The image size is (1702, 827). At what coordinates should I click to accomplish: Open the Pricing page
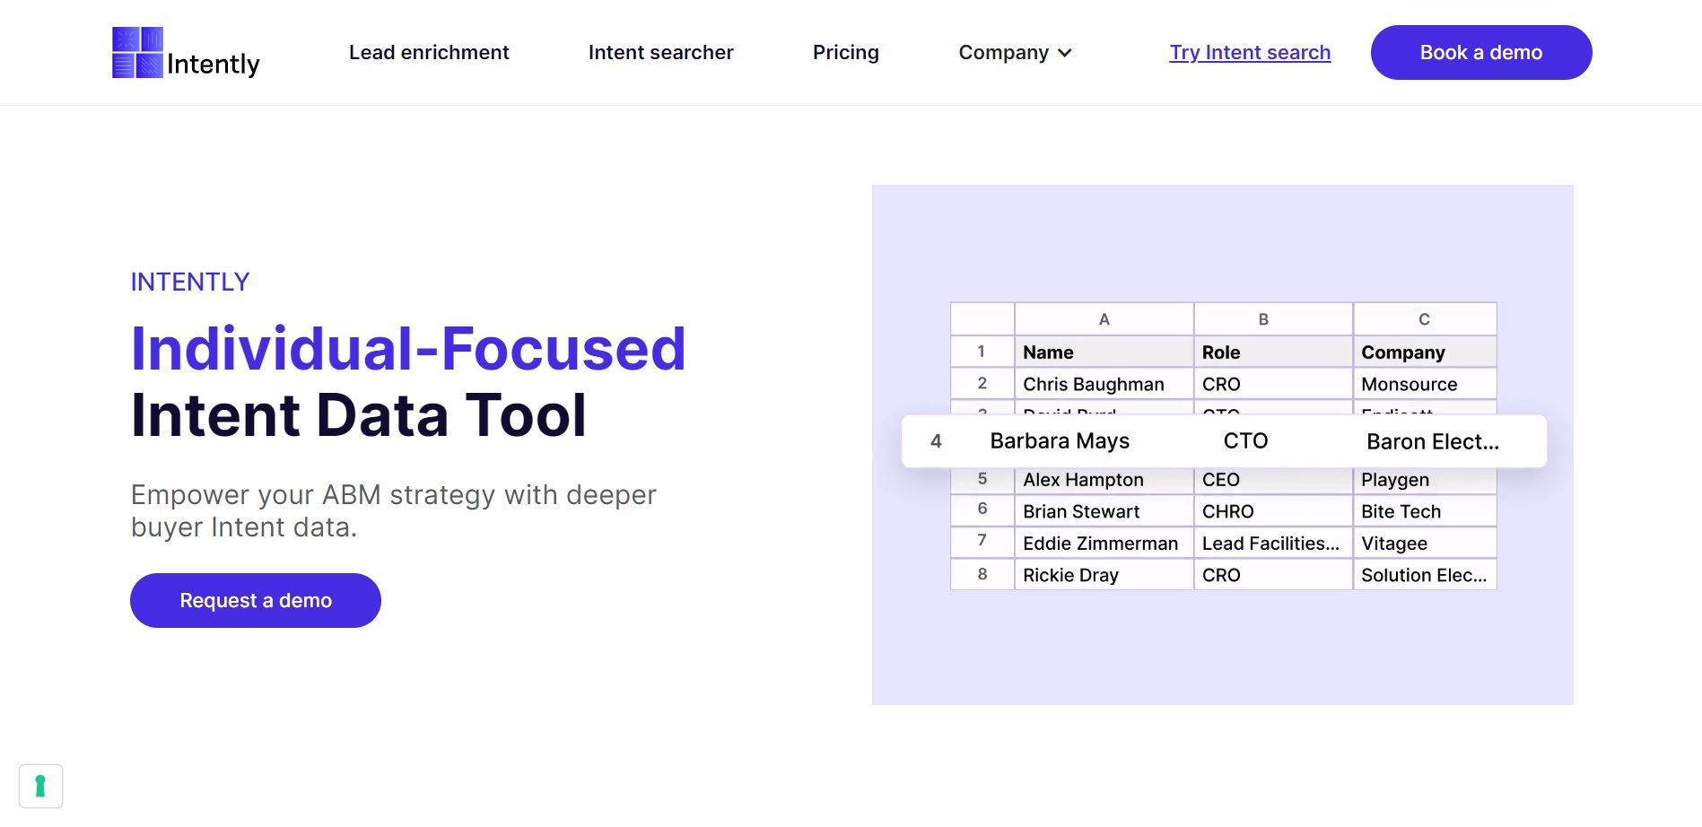tap(846, 53)
